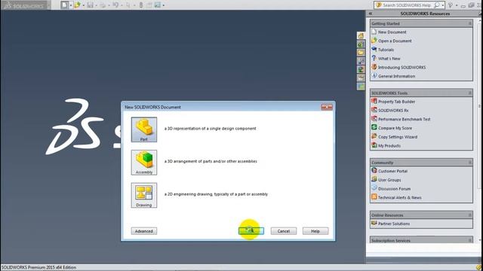Start Copy Settings Wizard

pos(398,137)
